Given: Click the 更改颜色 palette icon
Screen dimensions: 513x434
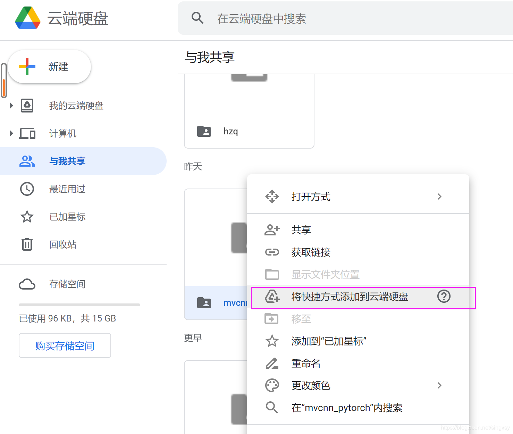Looking at the screenshot, I should [272, 385].
